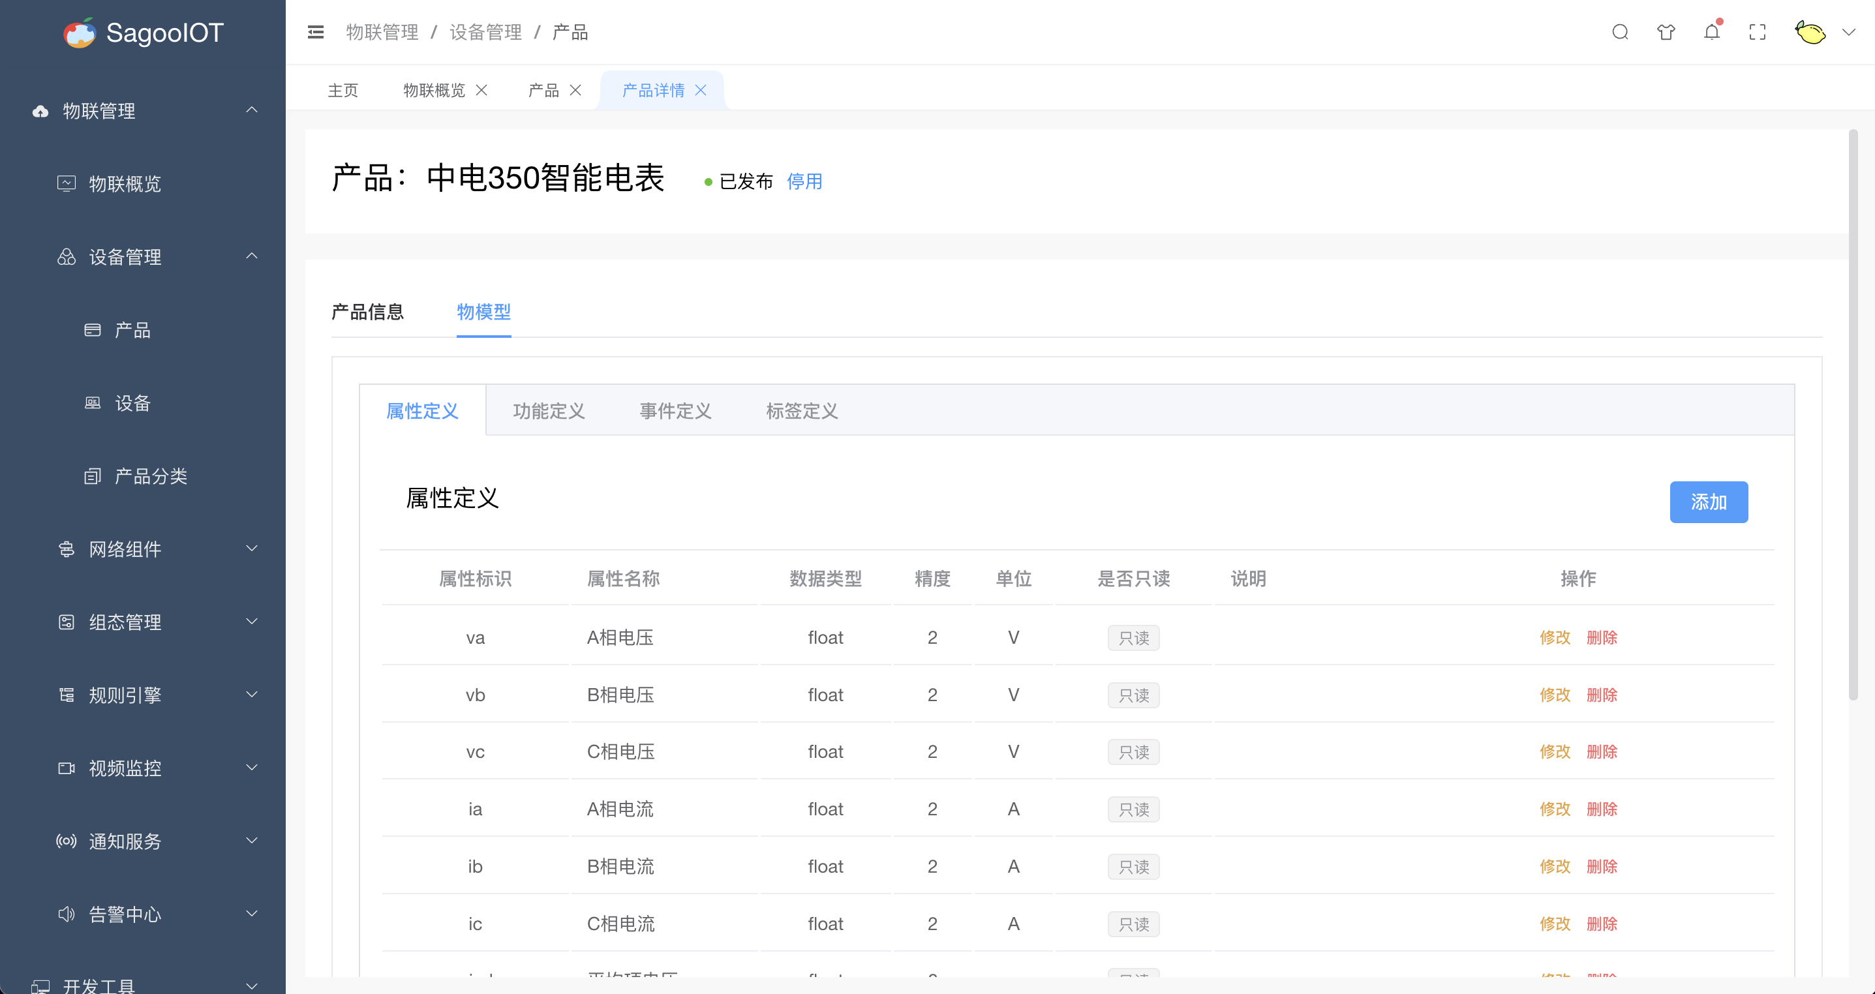1875x994 pixels.
Task: Click the theme shirt icon
Action: pos(1666,32)
